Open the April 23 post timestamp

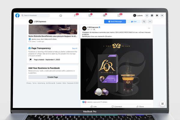click(90, 29)
